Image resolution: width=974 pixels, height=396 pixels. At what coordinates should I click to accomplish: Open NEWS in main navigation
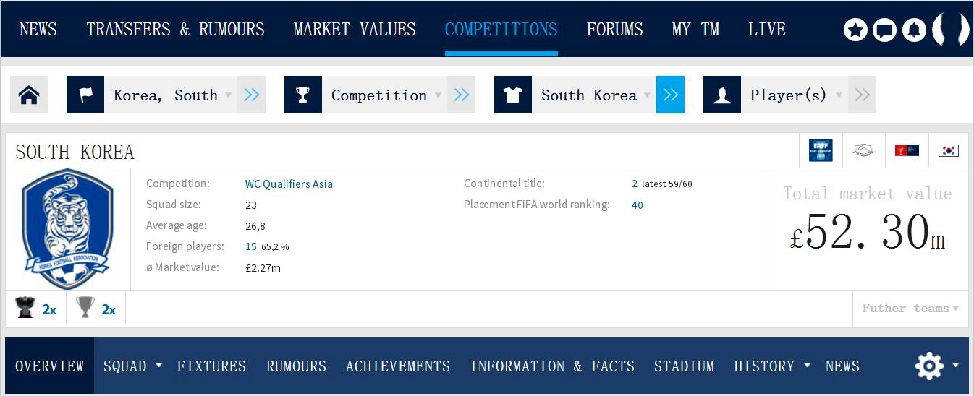pos(38,30)
